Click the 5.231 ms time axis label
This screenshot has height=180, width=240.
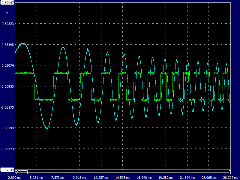(x=36, y=178)
